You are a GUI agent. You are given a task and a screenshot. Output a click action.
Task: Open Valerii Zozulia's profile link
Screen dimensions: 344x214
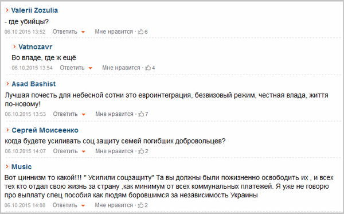point(34,10)
